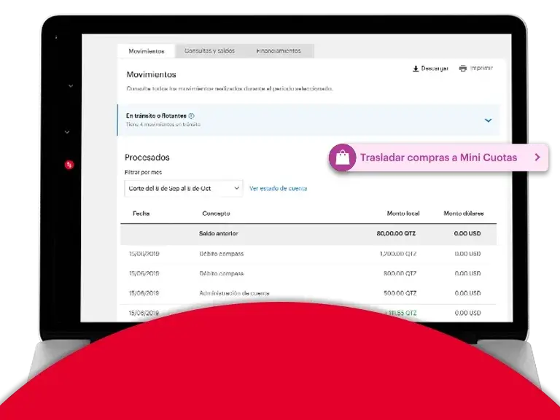Click the 80,00.00 QTZ amount
The width and height of the screenshot is (560, 420).
(396, 233)
